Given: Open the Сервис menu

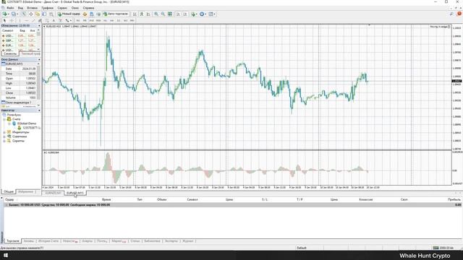Looking at the screenshot, I should 62,8.
